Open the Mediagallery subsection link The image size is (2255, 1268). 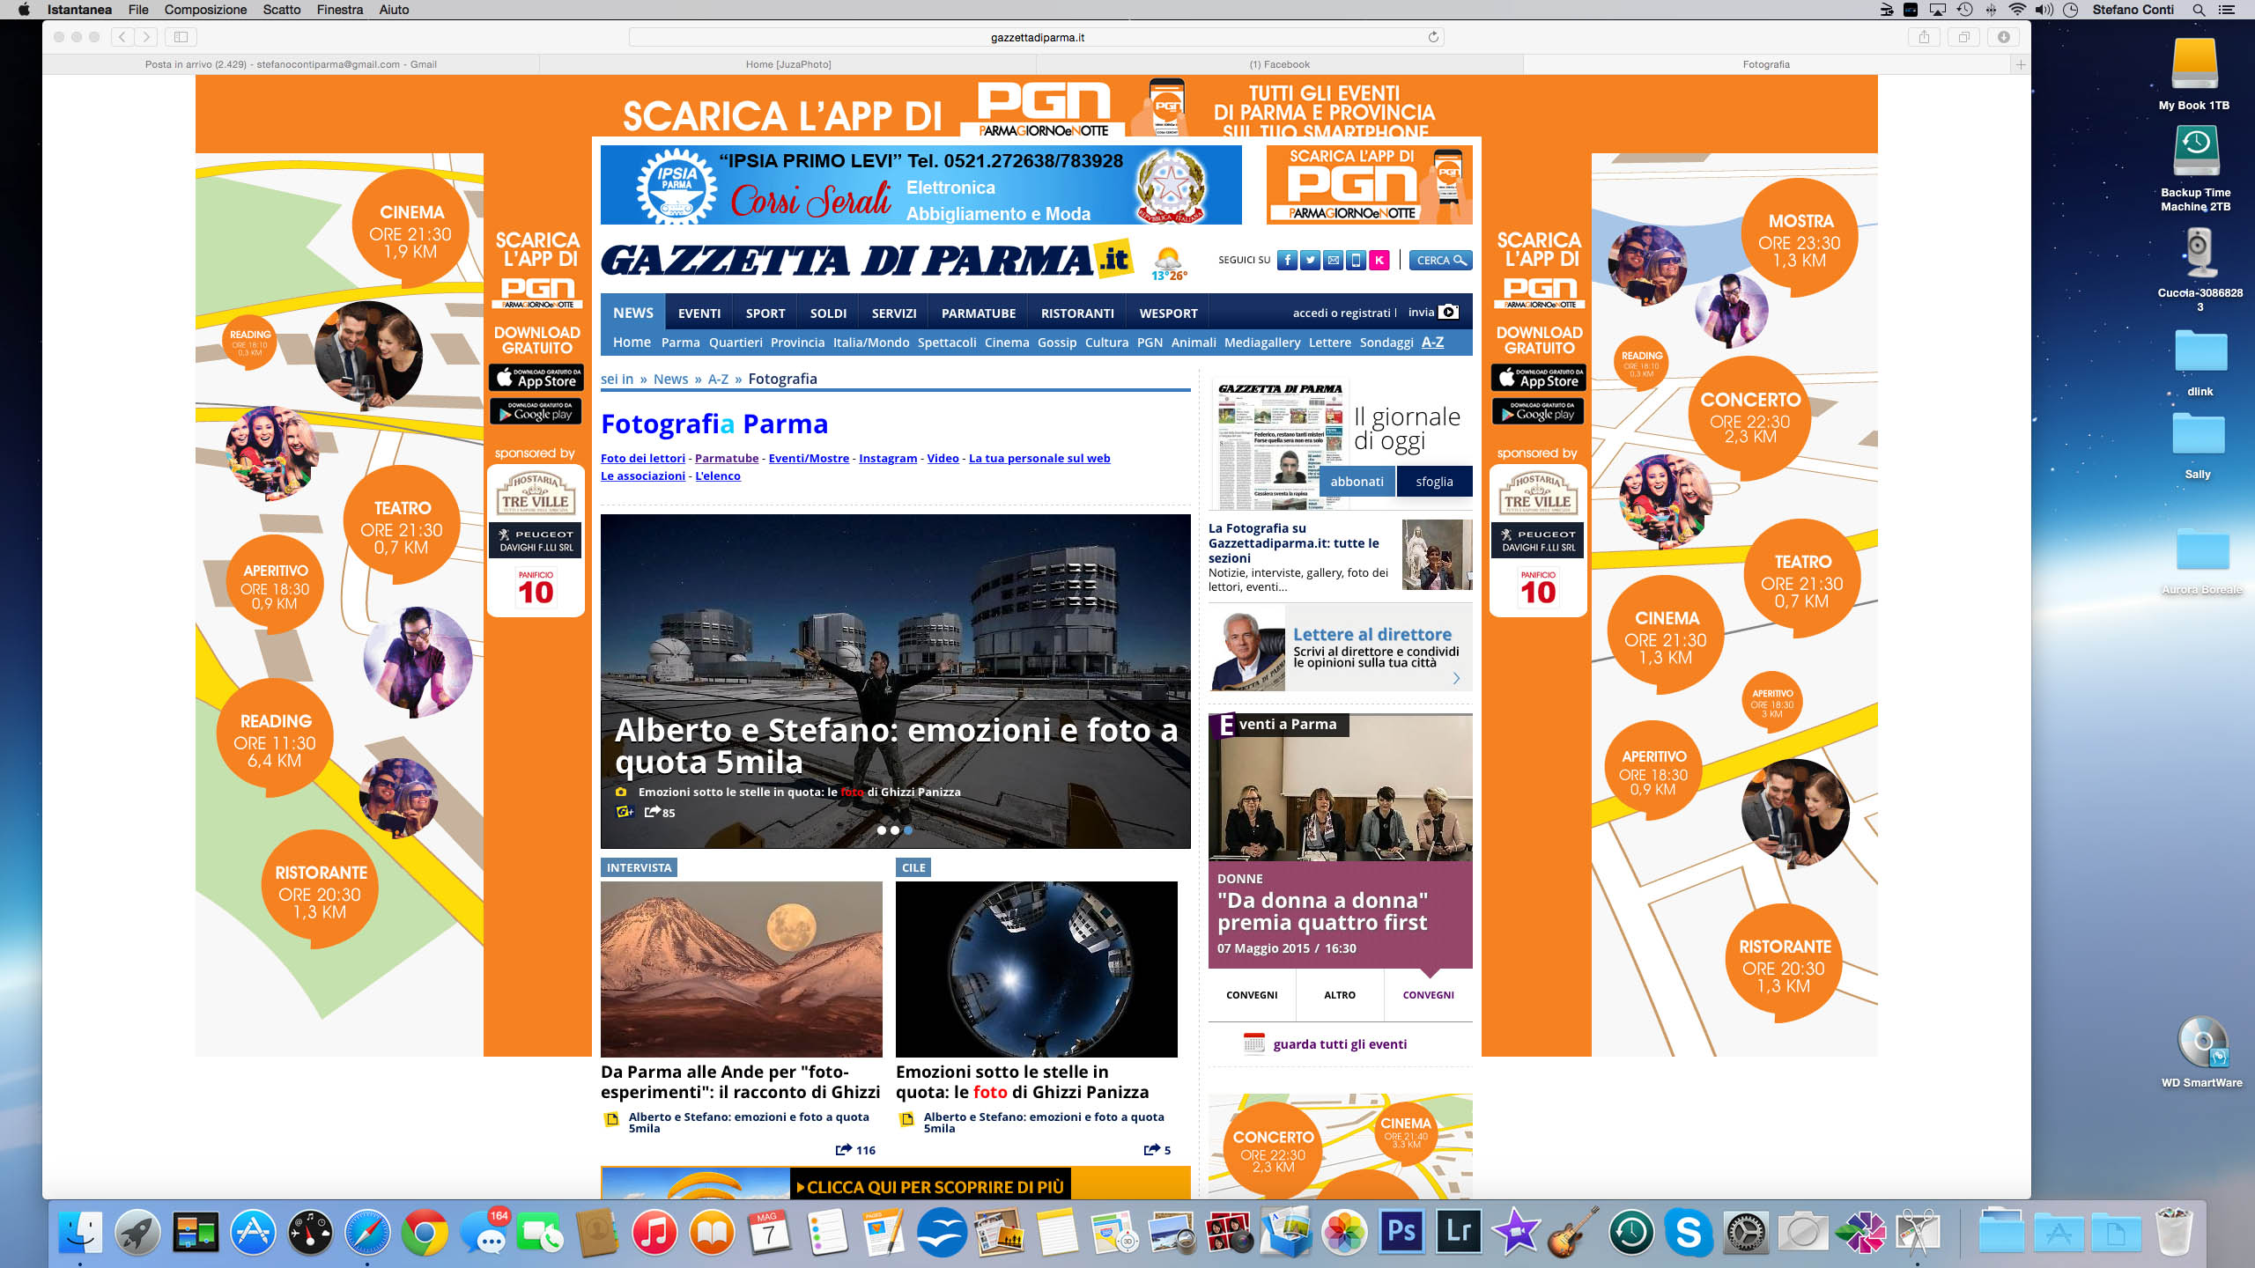pyautogui.click(x=1262, y=343)
